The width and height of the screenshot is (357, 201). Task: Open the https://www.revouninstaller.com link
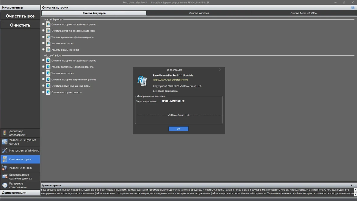[170, 80]
